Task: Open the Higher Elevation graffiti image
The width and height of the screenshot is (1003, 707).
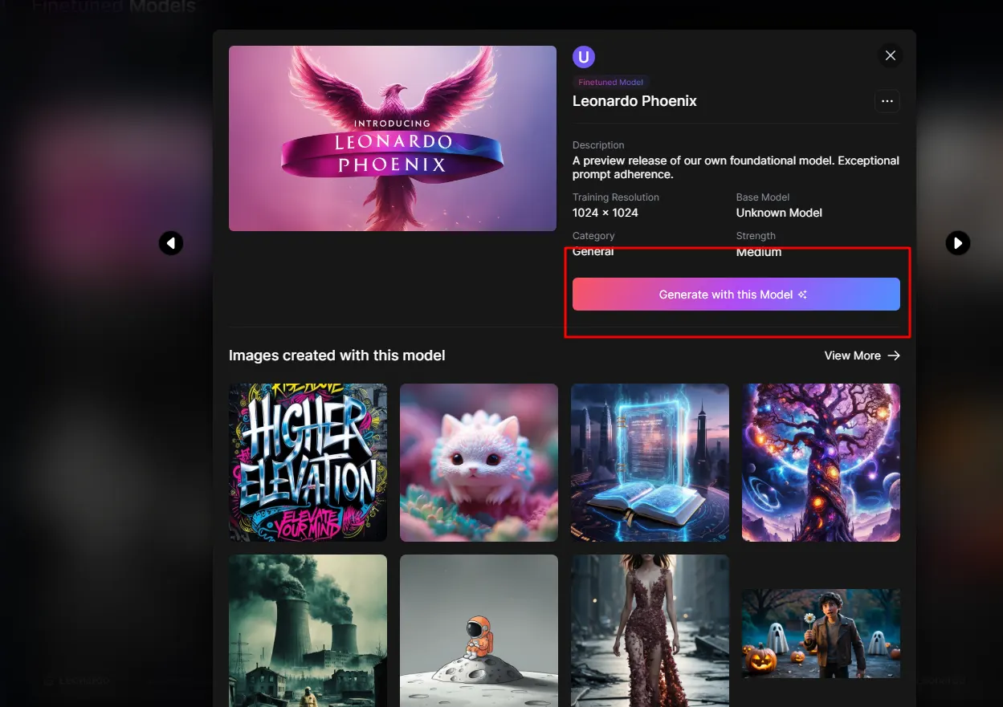Action: tap(308, 462)
